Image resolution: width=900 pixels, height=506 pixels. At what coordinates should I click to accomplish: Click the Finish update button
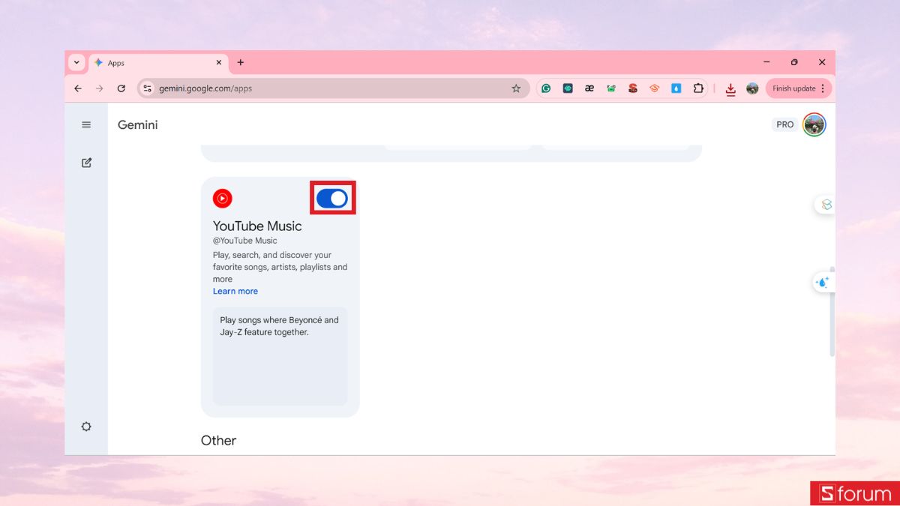point(793,88)
